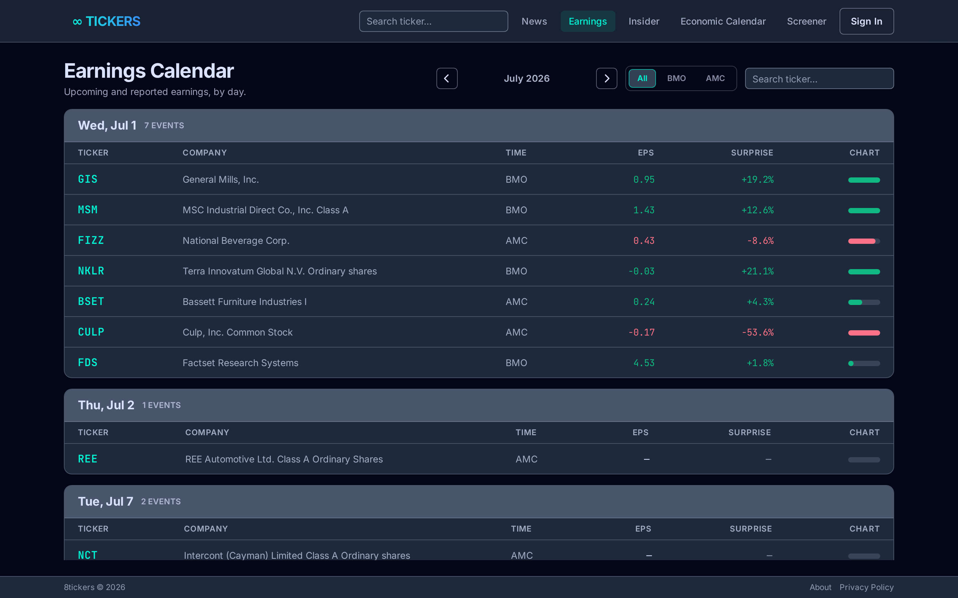The height and width of the screenshot is (598, 958).
Task: Advance to next month with right chevron
Action: point(606,78)
